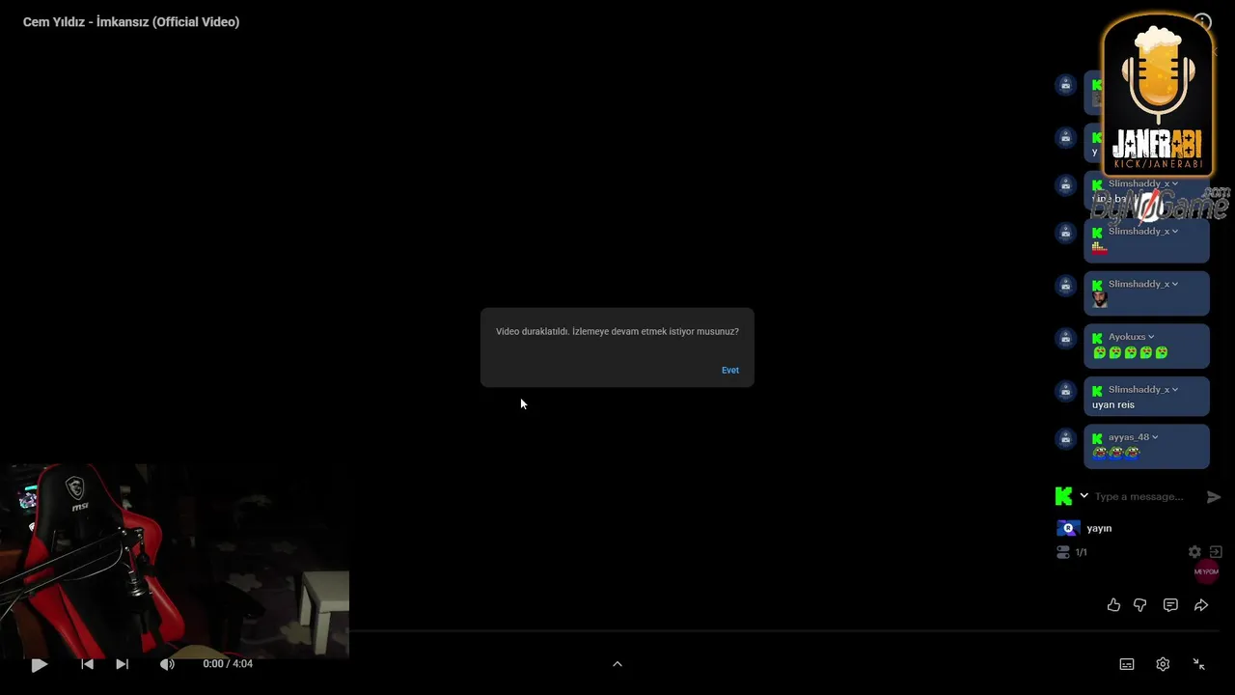Open the Kick platform selector dropdown

click(1084, 496)
